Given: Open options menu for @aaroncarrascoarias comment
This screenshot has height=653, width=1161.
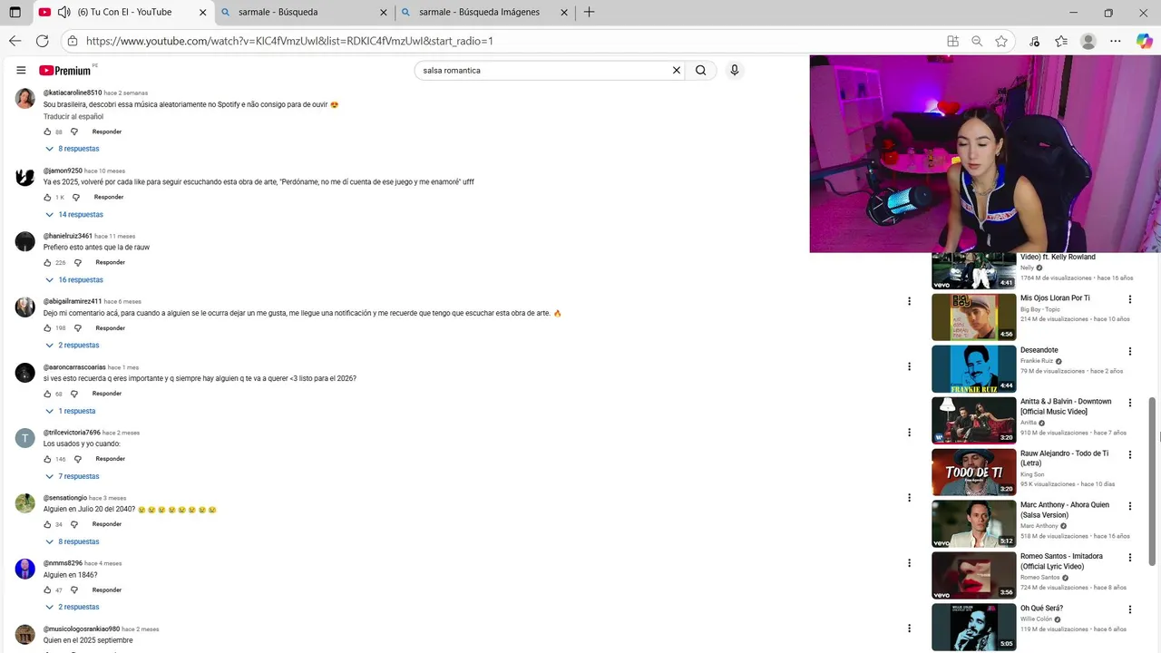Looking at the screenshot, I should pos(909,366).
